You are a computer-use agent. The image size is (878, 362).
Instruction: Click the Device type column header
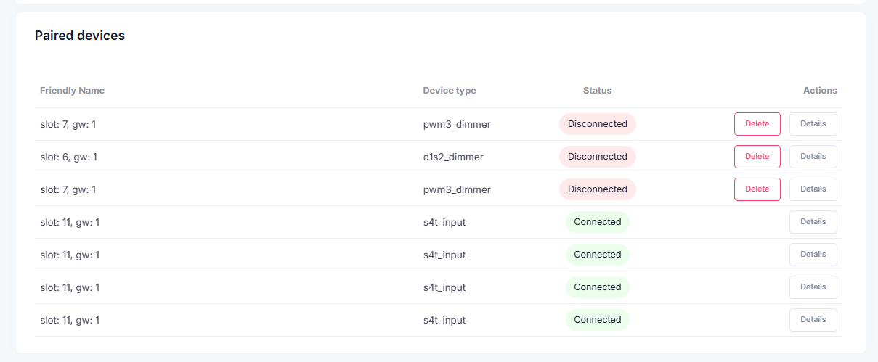tap(450, 91)
